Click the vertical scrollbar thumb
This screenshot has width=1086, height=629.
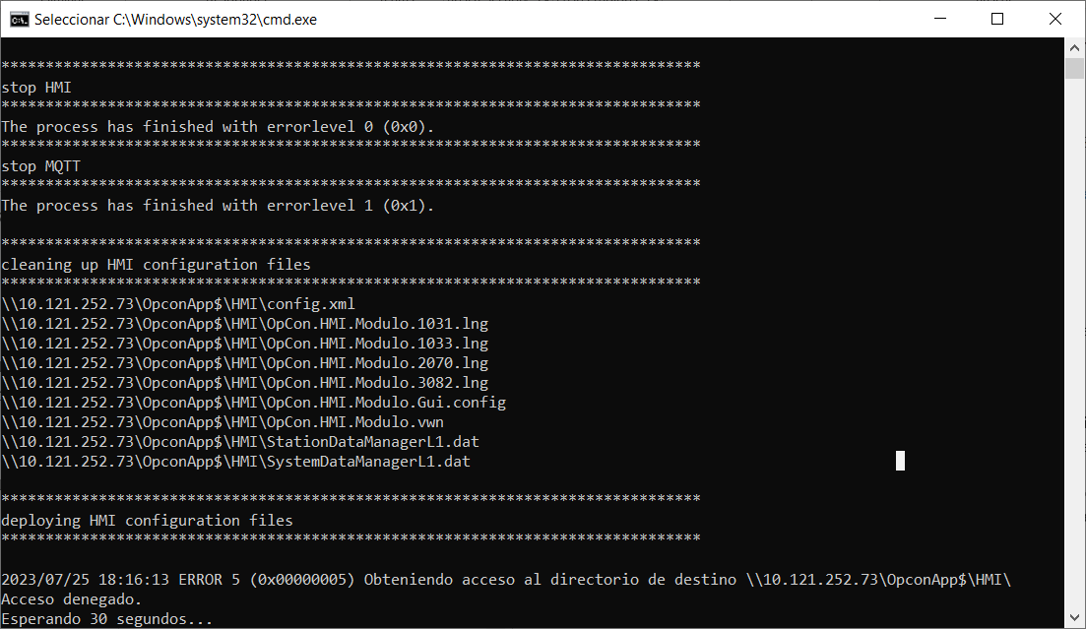coord(1075,68)
